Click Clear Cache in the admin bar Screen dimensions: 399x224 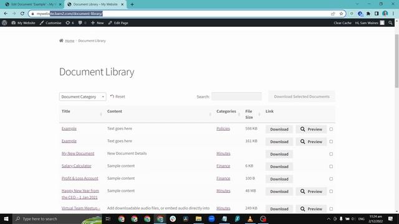[342, 23]
